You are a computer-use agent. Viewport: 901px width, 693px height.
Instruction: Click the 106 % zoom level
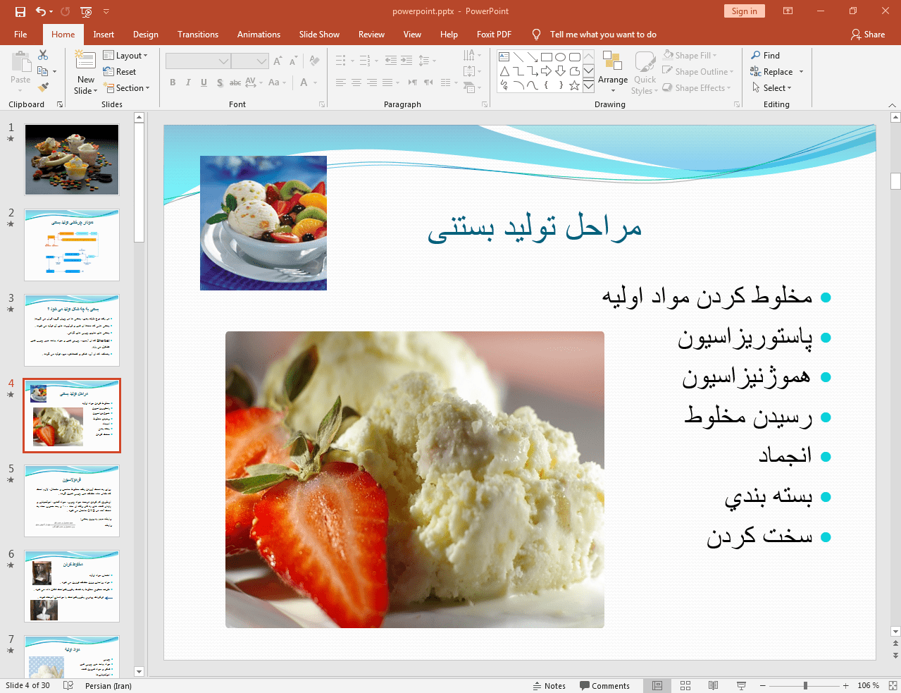click(868, 685)
